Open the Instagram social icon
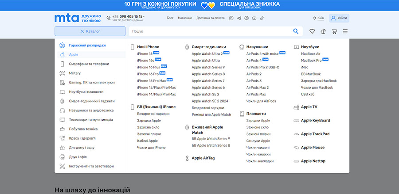Viewport: 399px width, 194px height. coord(231,18)
